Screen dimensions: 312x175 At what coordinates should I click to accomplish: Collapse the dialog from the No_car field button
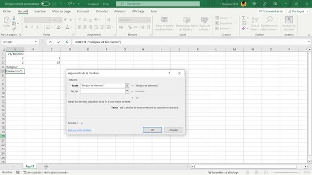(x=127, y=91)
